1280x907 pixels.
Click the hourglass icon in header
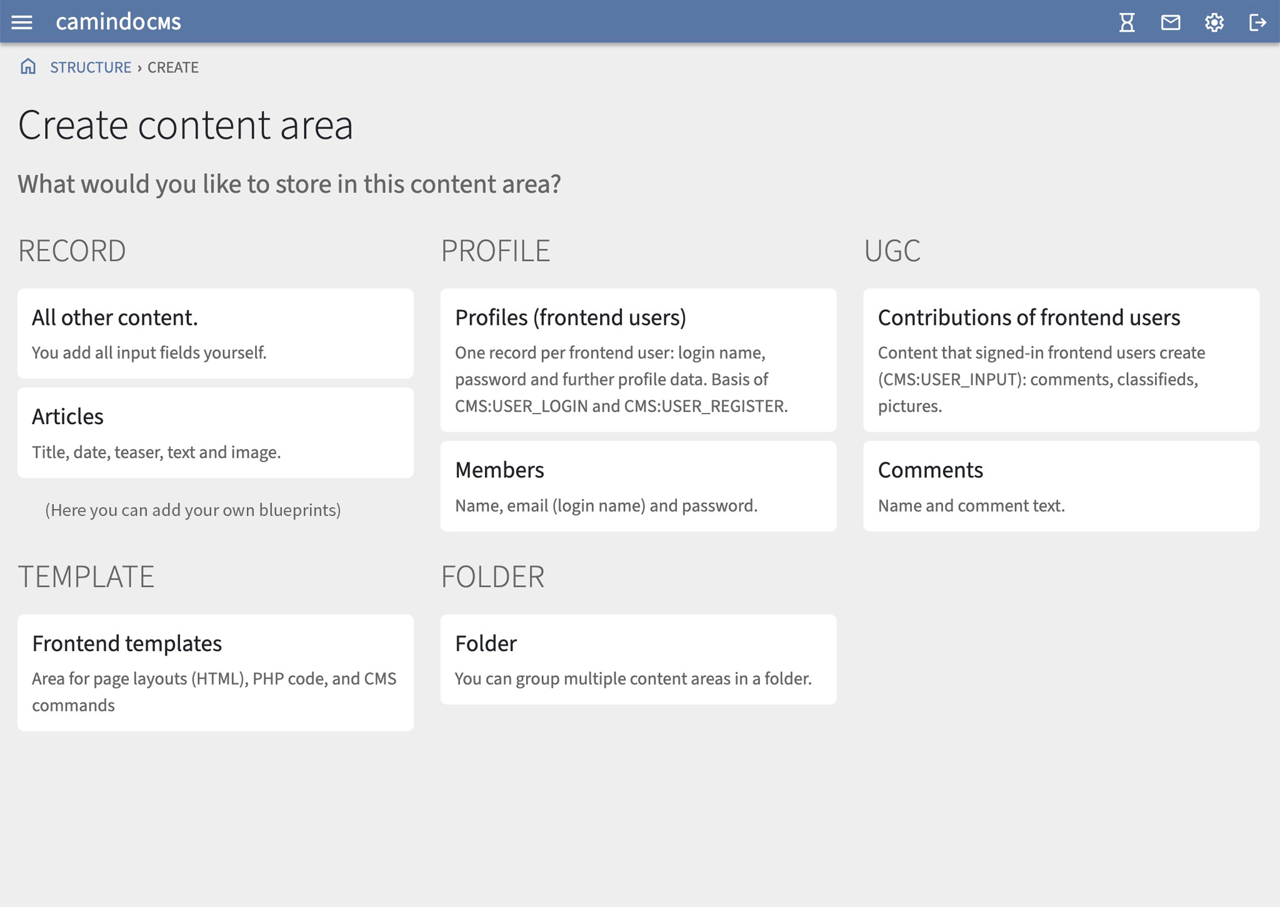coord(1127,22)
